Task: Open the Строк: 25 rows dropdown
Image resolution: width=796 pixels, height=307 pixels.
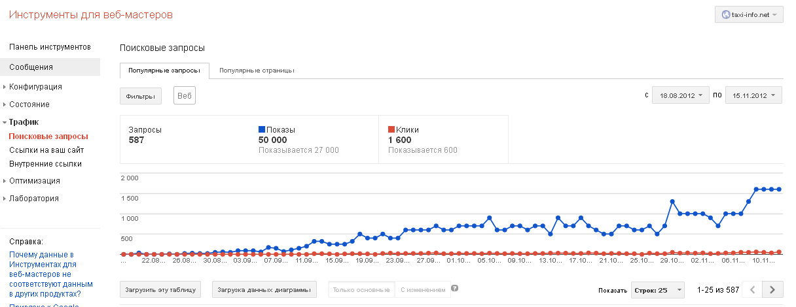Action: click(657, 289)
